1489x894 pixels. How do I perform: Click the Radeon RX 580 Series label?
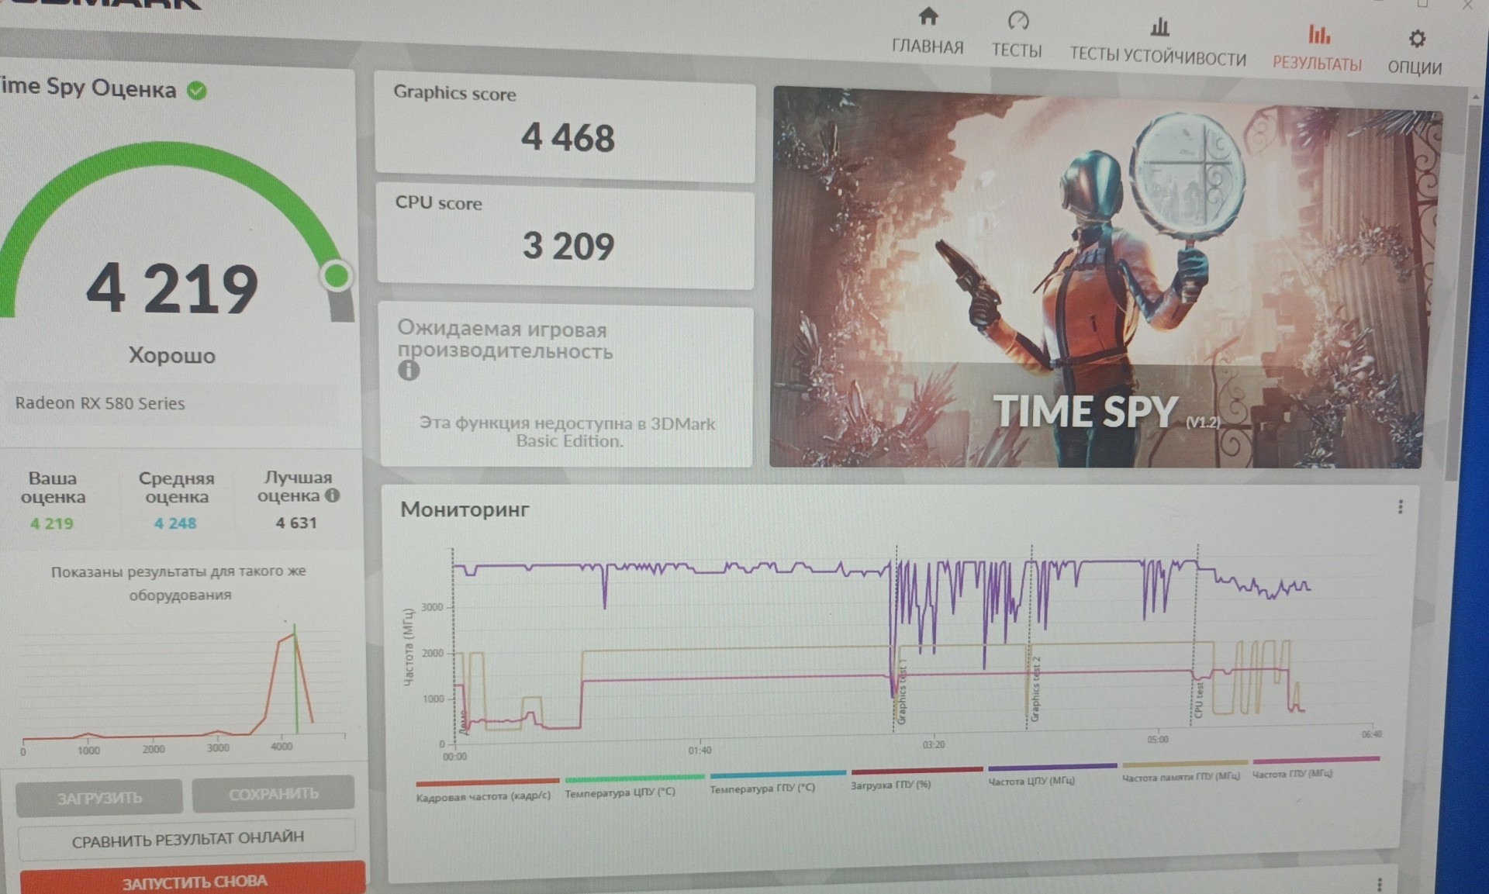100,403
